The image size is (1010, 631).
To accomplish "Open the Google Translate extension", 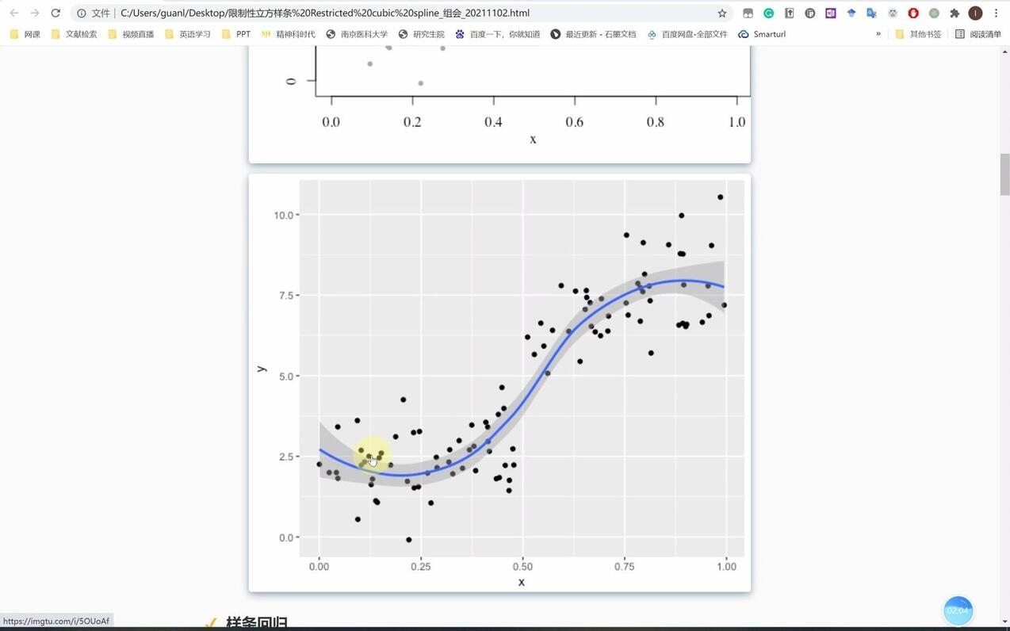I will tap(871, 13).
